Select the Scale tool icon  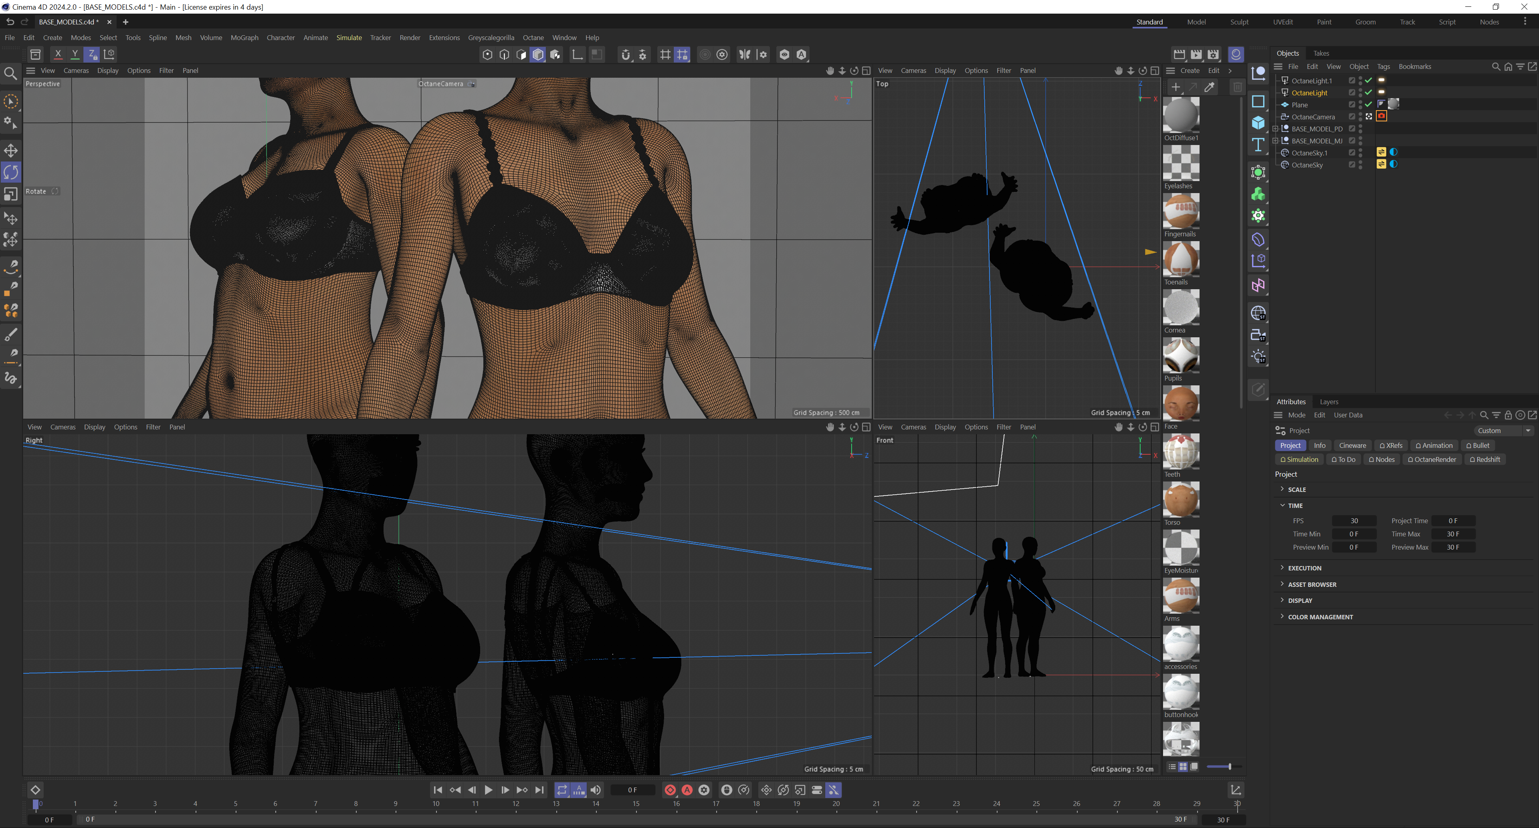pyautogui.click(x=11, y=195)
